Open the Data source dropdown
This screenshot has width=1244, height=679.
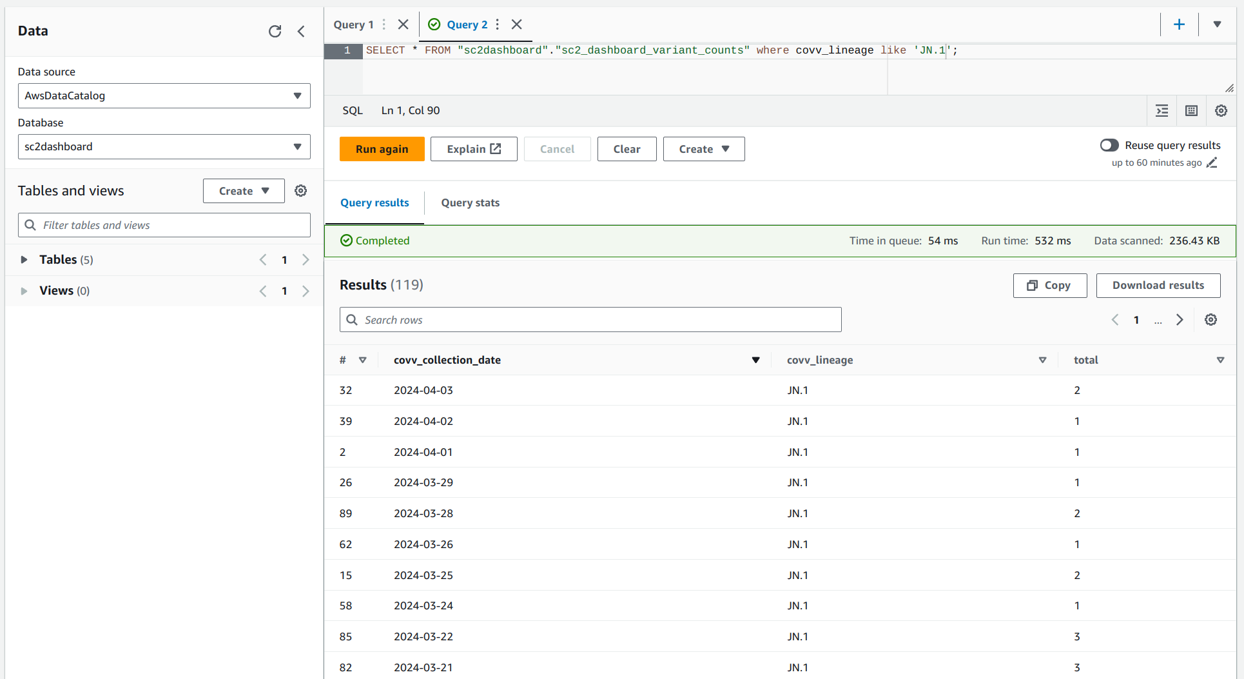[164, 95]
